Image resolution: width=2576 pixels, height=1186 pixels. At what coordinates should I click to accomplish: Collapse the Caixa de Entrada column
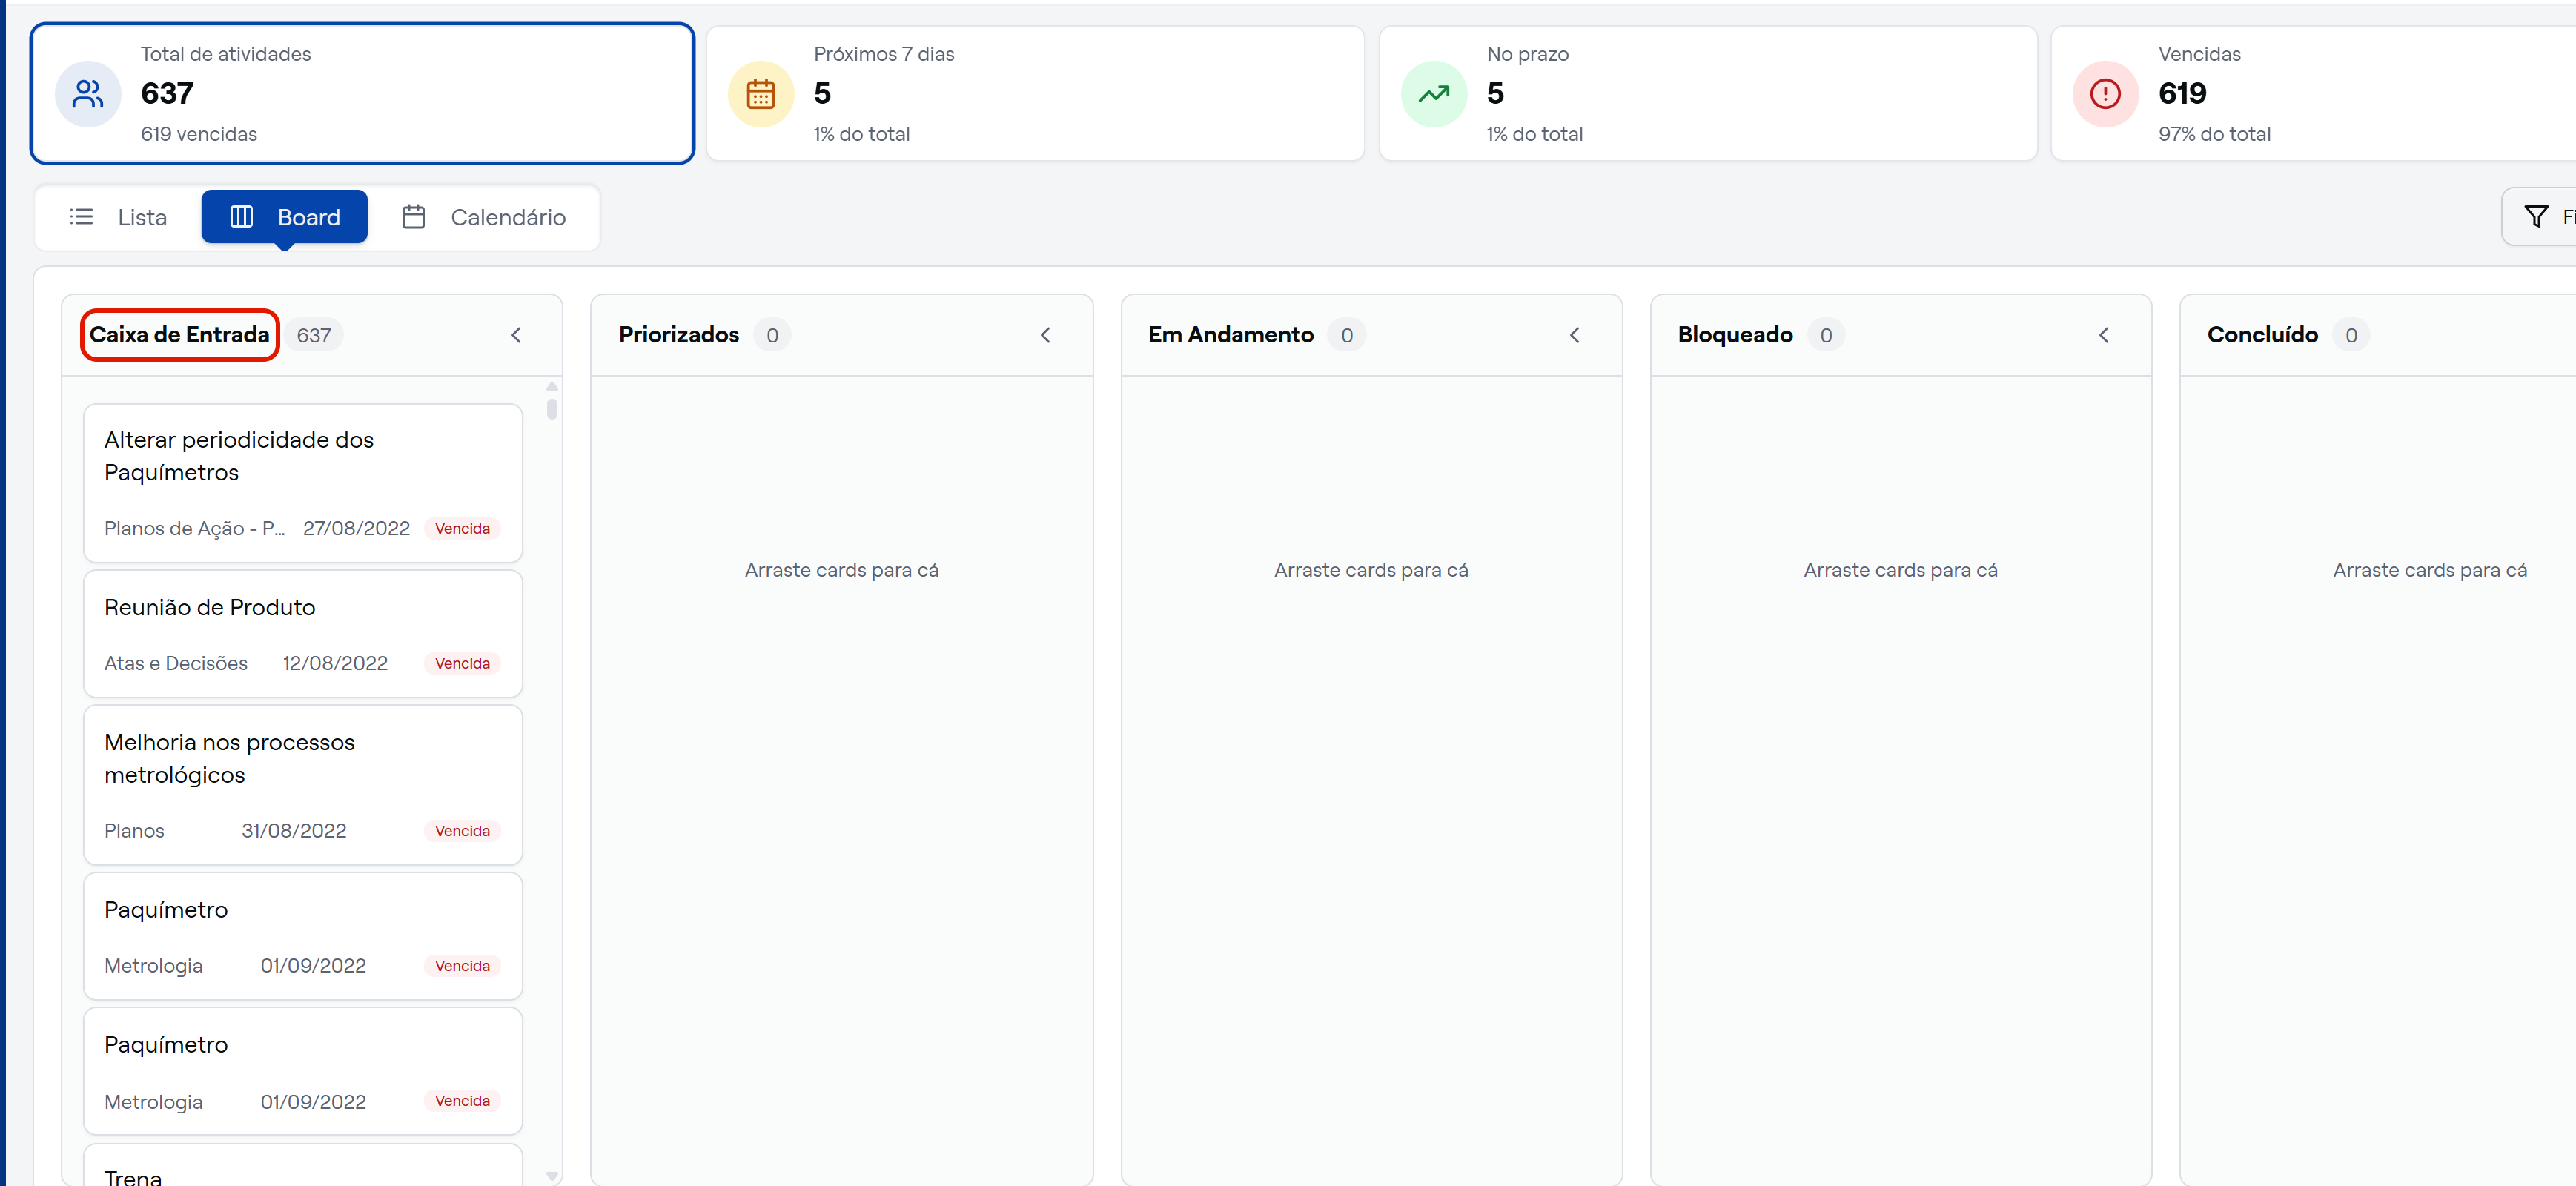coord(516,335)
